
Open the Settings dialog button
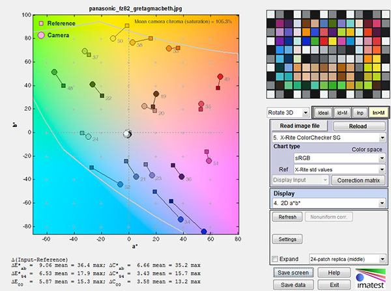pos(287,239)
